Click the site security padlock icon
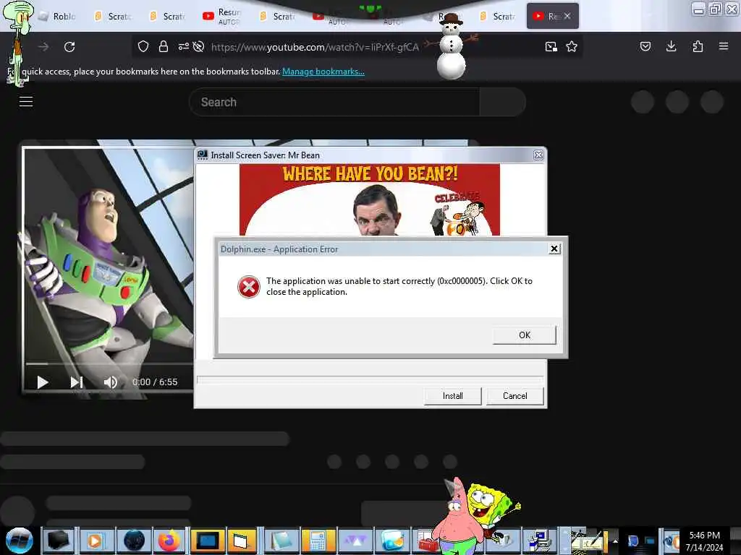Image resolution: width=741 pixels, height=555 pixels. [x=164, y=46]
